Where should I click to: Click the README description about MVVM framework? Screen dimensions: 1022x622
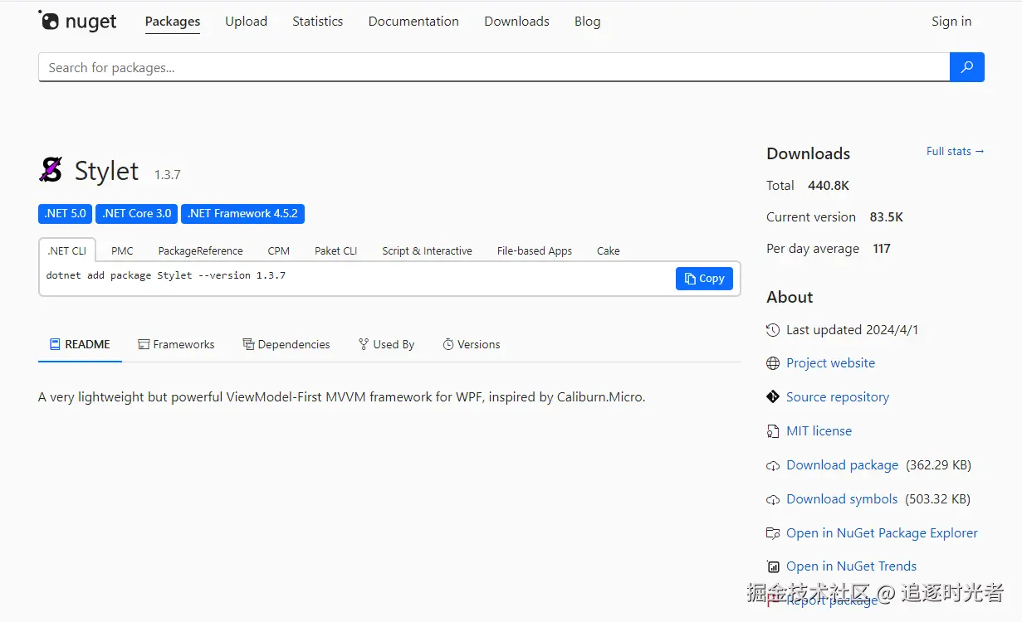[x=341, y=397]
